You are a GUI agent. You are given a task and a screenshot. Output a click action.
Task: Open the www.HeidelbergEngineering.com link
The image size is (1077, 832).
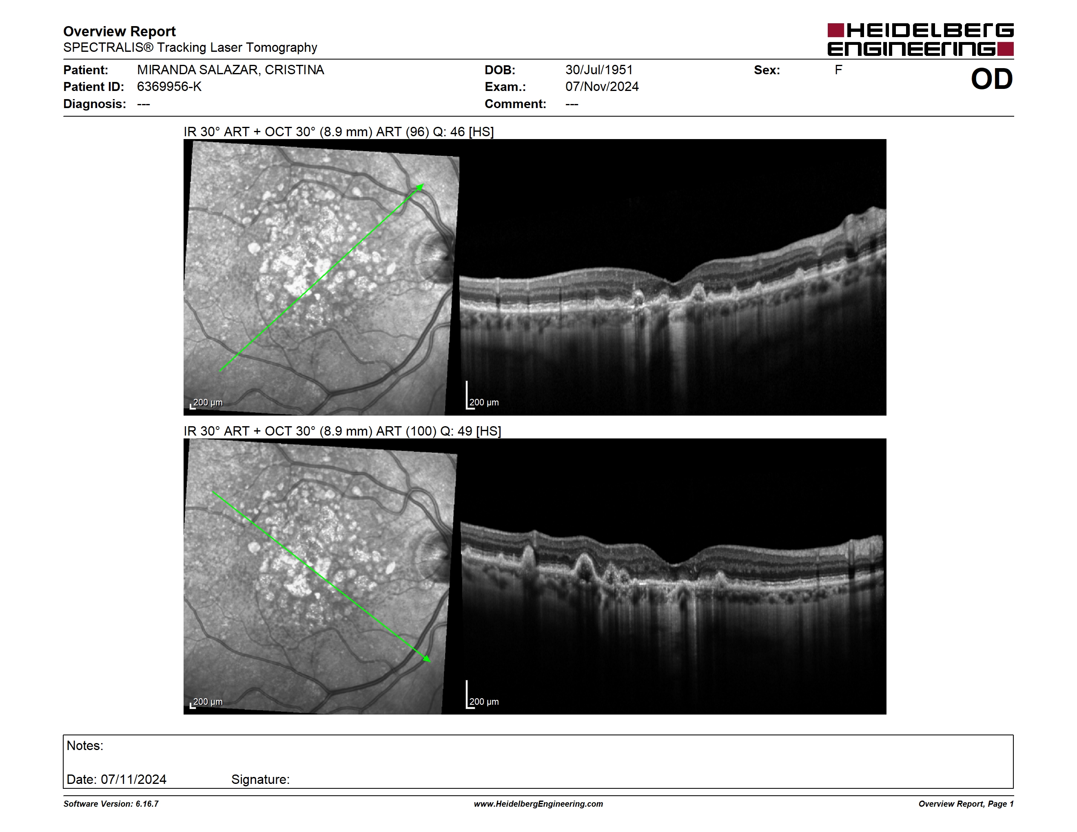pyautogui.click(x=538, y=804)
